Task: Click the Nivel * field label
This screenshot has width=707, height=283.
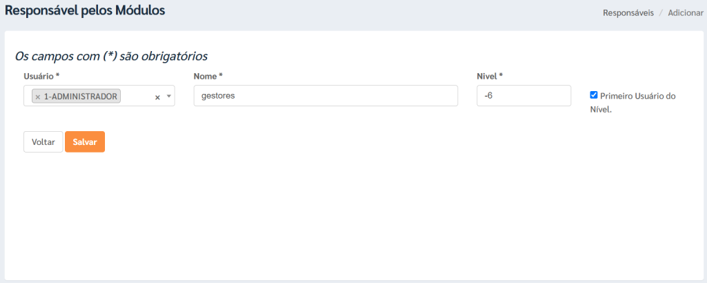Action: [490, 76]
